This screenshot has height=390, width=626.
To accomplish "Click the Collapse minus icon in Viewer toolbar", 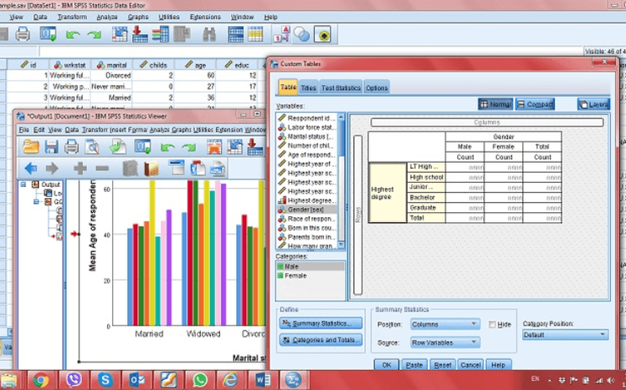I will pyautogui.click(x=102, y=169).
